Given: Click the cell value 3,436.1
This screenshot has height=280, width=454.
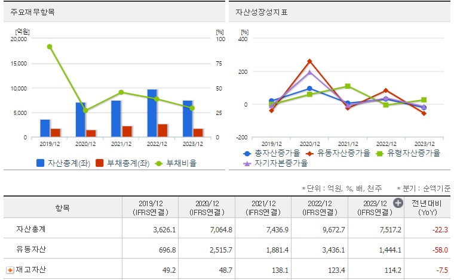Looking at the screenshot, I should pos(333,250).
